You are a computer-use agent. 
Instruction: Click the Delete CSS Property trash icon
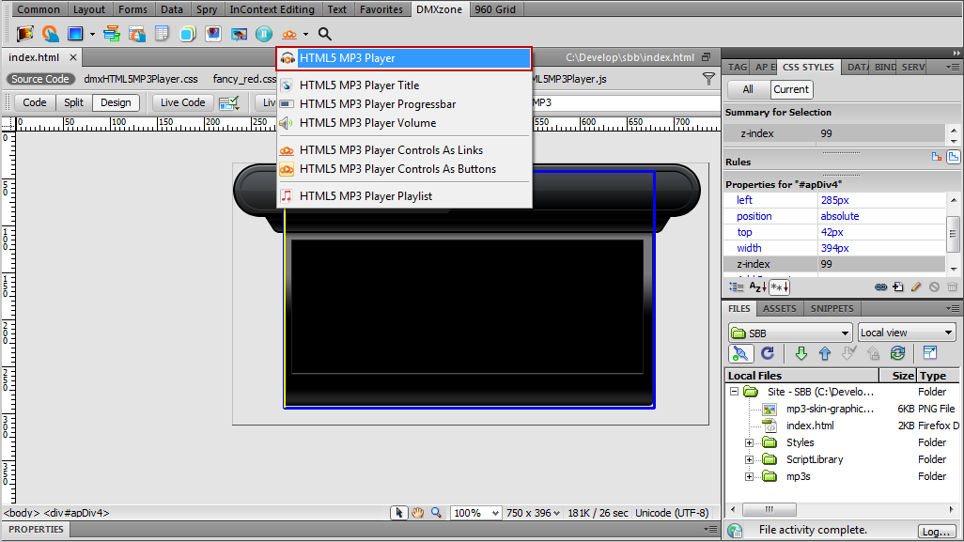[953, 287]
